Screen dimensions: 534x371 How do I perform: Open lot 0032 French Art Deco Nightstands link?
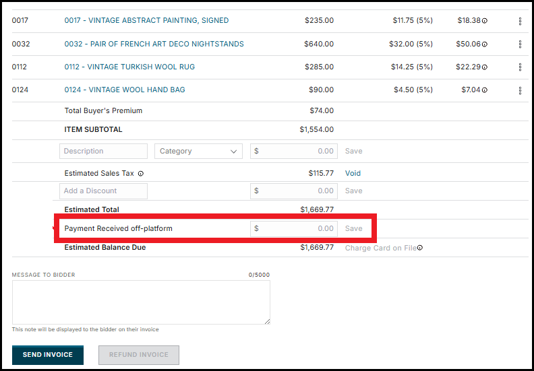(154, 44)
